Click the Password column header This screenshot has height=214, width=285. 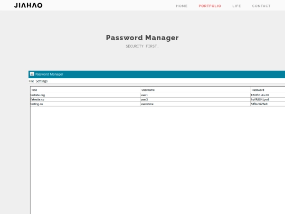[x=268, y=90]
